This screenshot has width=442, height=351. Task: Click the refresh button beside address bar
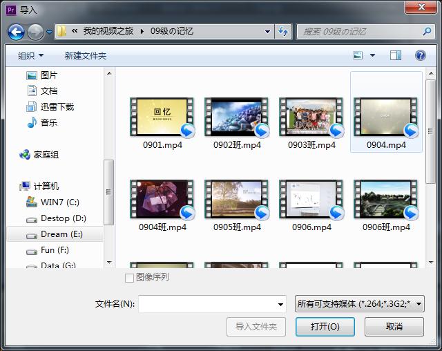283,31
